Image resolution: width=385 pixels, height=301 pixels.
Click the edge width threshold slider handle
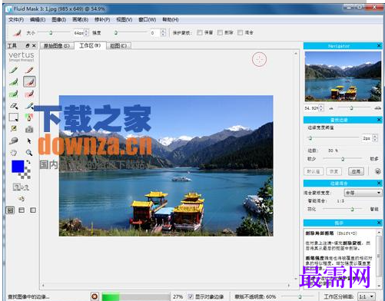click(x=310, y=138)
